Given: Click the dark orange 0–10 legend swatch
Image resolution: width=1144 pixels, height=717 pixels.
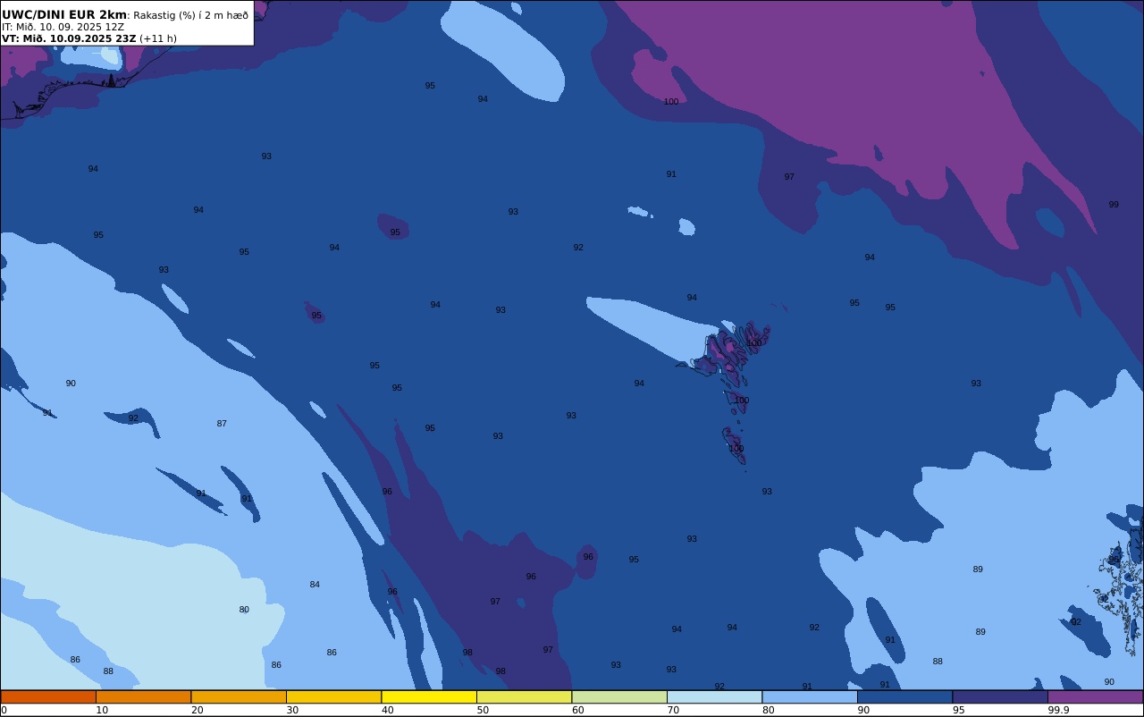Looking at the screenshot, I should (x=48, y=696).
